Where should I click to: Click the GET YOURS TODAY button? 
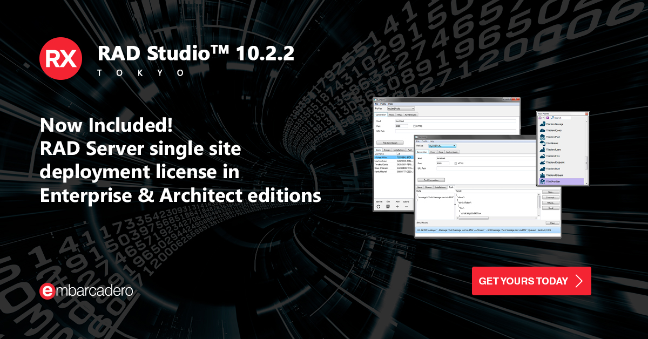(531, 281)
